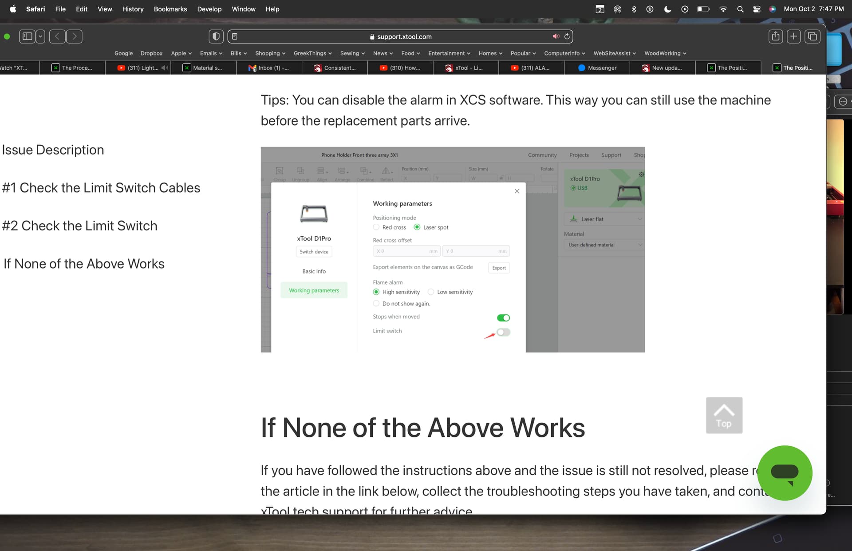Go back to the previous page
This screenshot has height=551, width=852.
pos(57,36)
